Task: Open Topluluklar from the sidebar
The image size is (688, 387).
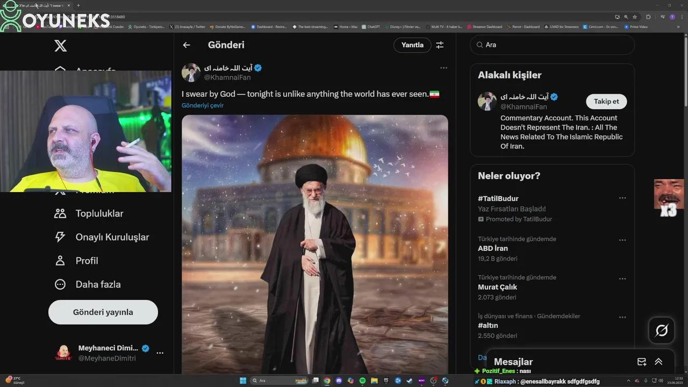Action: coord(89,213)
